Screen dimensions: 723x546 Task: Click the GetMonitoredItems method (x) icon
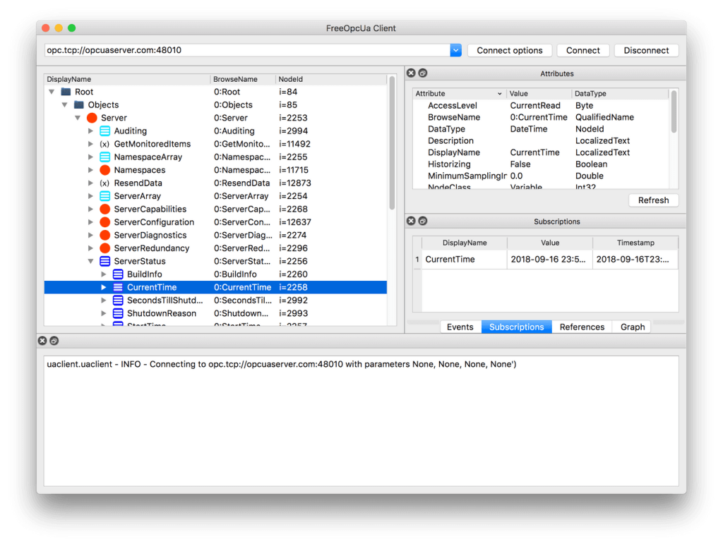pos(104,144)
